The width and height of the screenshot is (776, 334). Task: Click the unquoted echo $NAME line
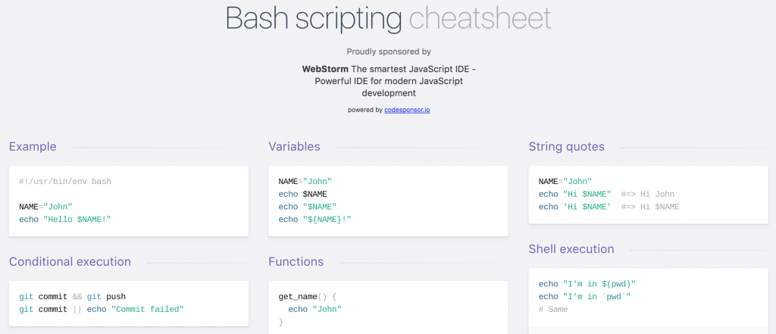tap(303, 194)
